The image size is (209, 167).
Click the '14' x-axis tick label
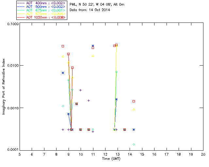[x=130, y=154]
